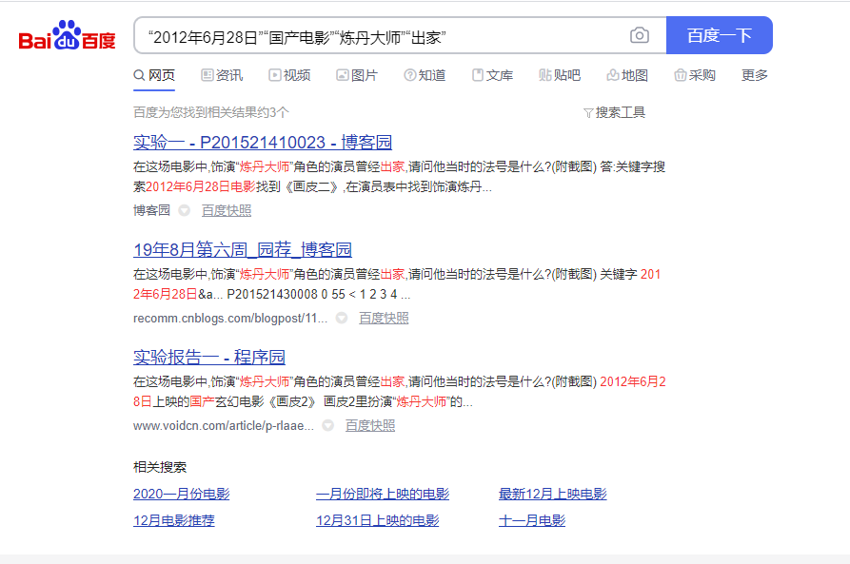Click related search 最新12月上映电影
The height and width of the screenshot is (564, 850).
tap(552, 495)
